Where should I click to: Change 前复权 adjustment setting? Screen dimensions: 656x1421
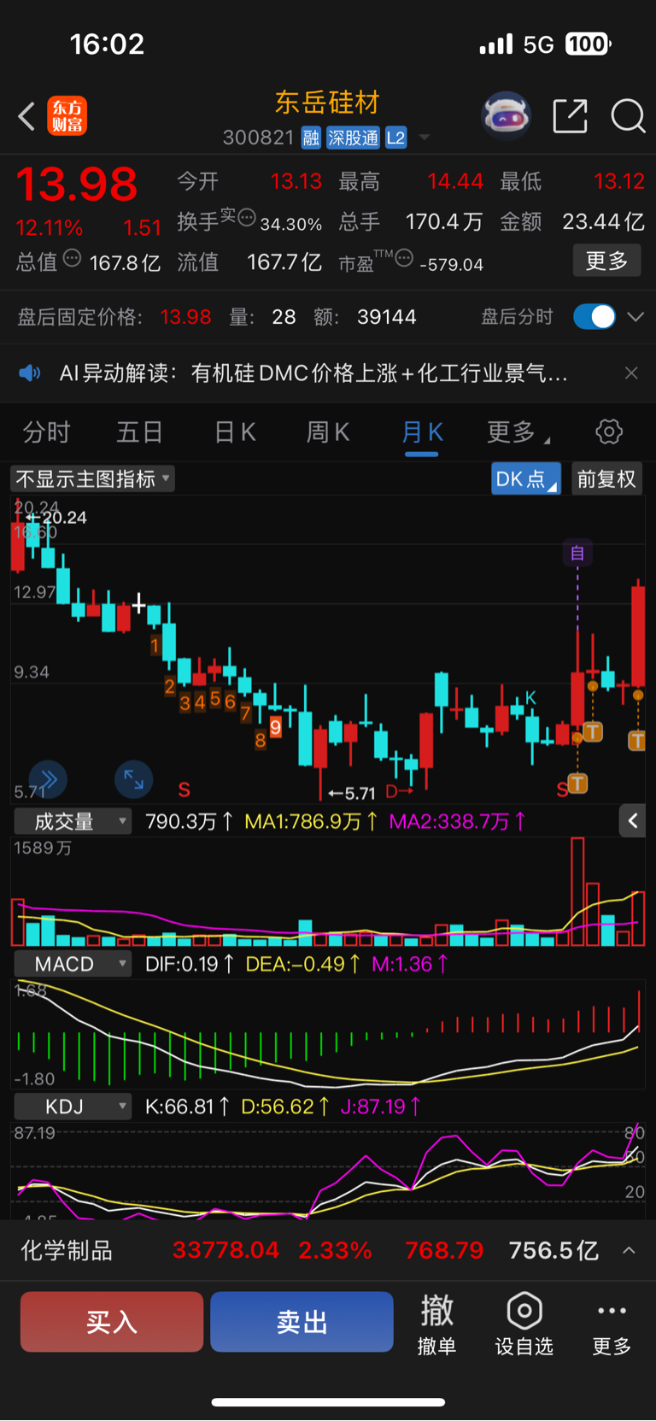click(606, 479)
